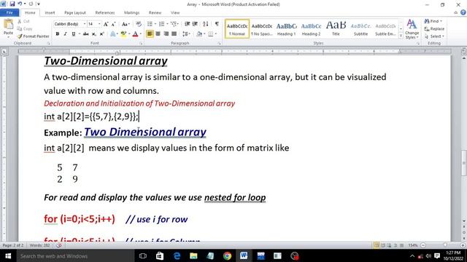Open the Borders dropdown arrow
Image resolution: width=467 pixels, height=262 pixels.
216,34
